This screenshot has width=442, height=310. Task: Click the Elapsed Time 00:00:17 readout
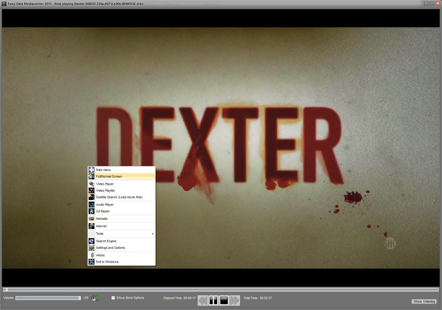pos(179,298)
